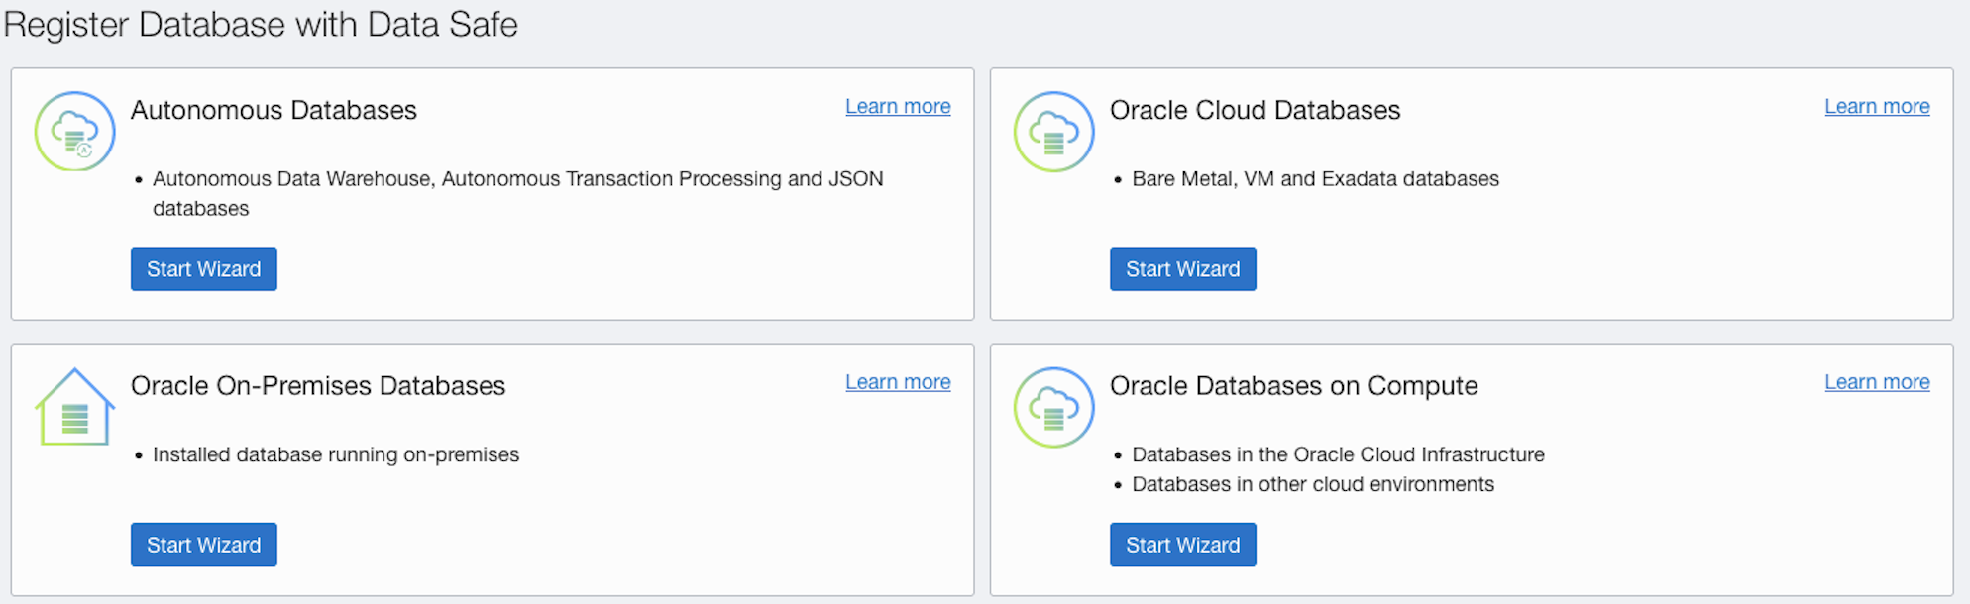The height and width of the screenshot is (604, 1970).
Task: Click the Autonomous Databases cloud icon
Action: click(x=74, y=132)
